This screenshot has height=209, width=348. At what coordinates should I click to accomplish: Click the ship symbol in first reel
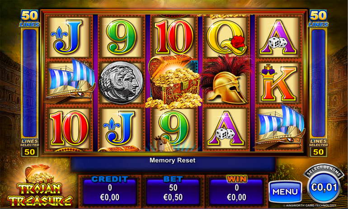click(x=71, y=81)
